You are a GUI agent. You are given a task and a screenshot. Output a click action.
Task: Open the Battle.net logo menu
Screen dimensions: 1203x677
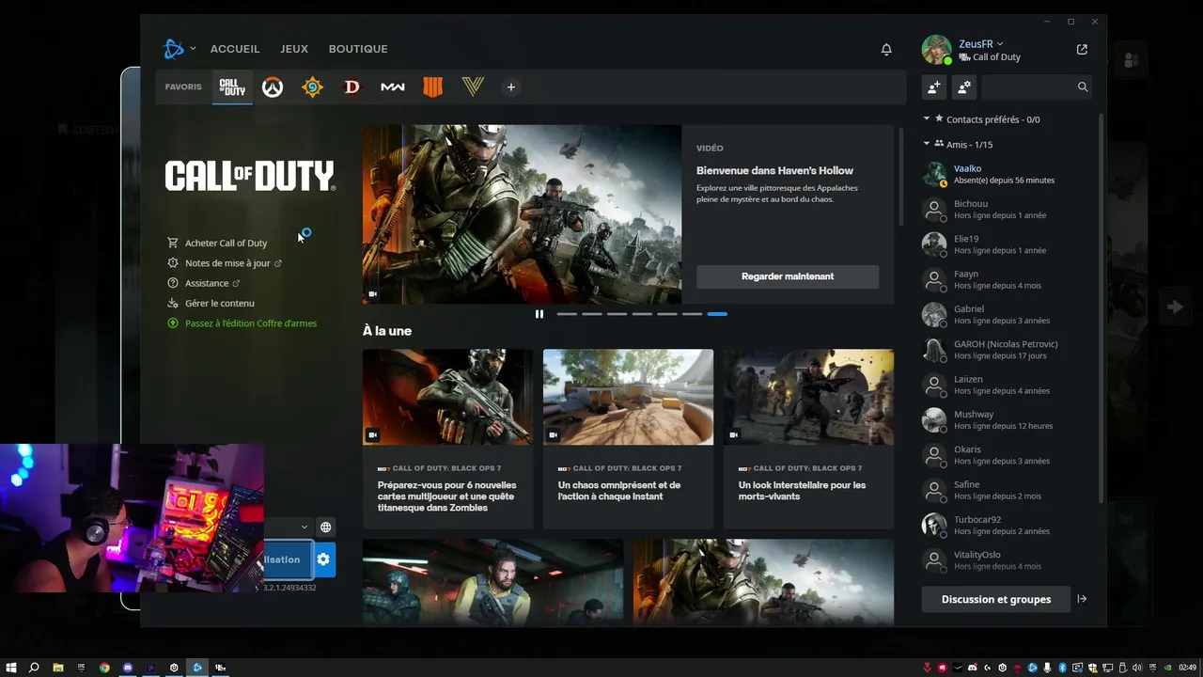179,49
